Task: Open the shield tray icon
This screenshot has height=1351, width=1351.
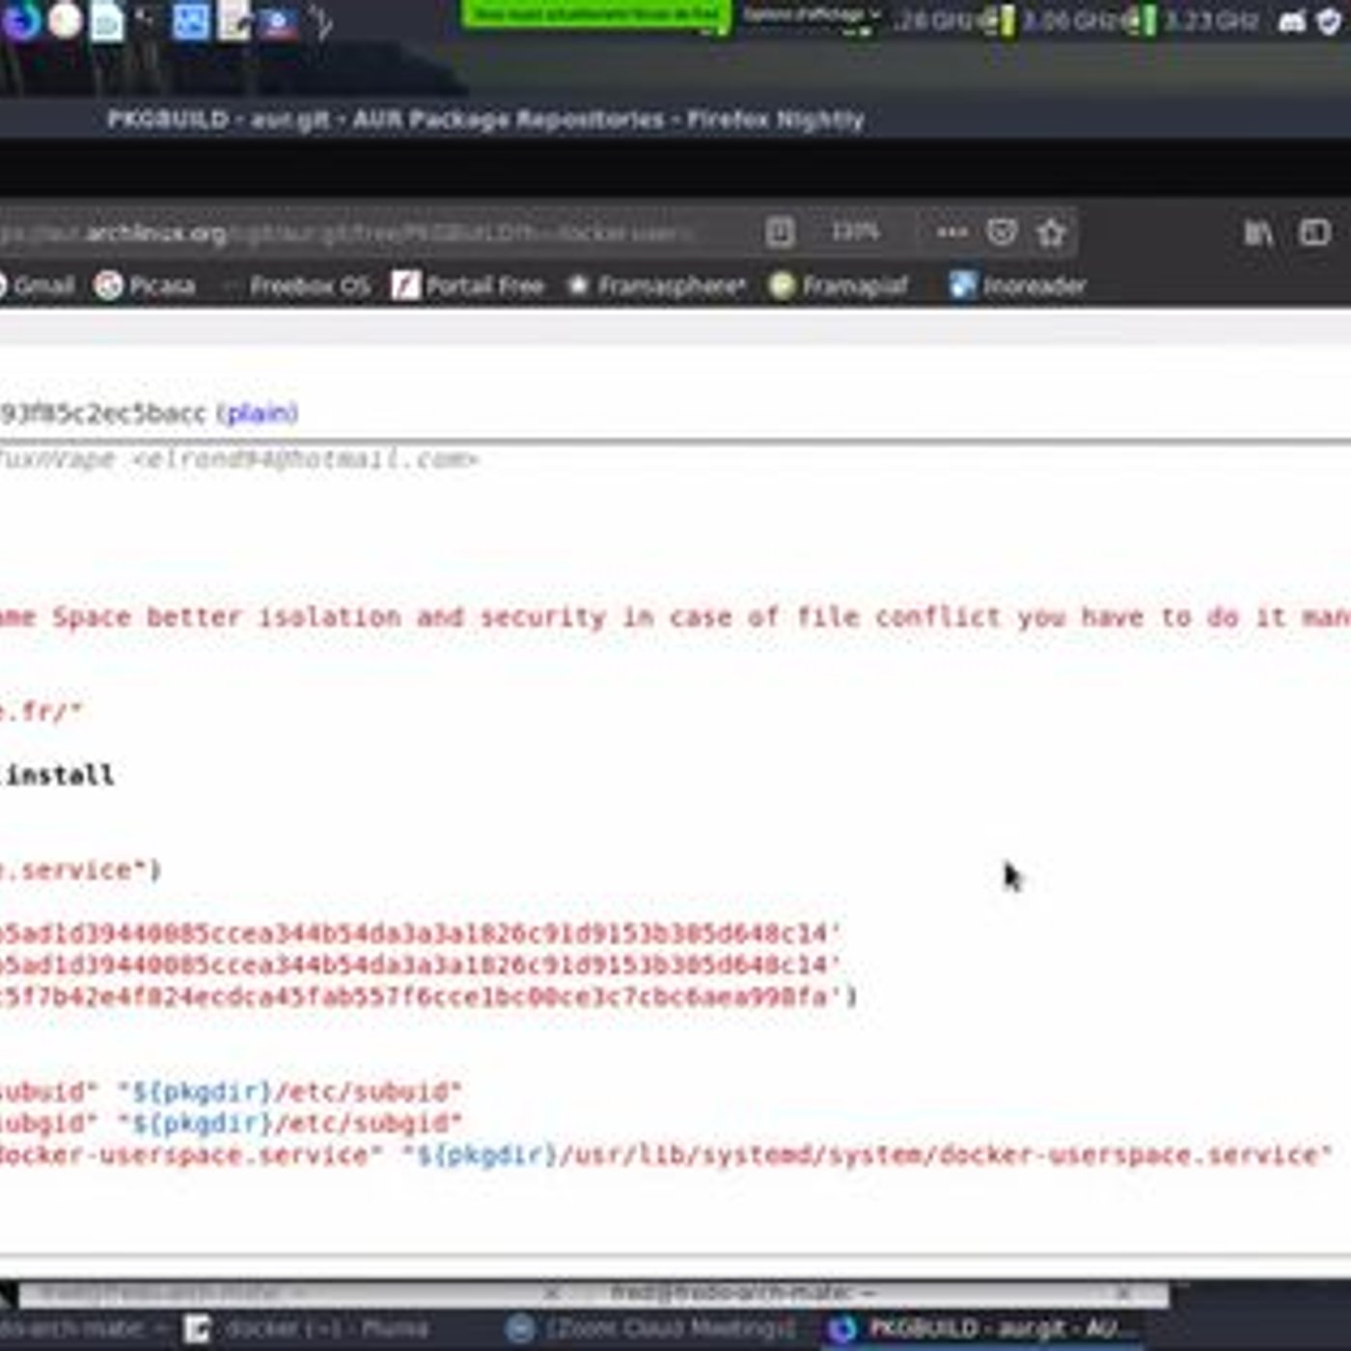Action: coord(1330,21)
